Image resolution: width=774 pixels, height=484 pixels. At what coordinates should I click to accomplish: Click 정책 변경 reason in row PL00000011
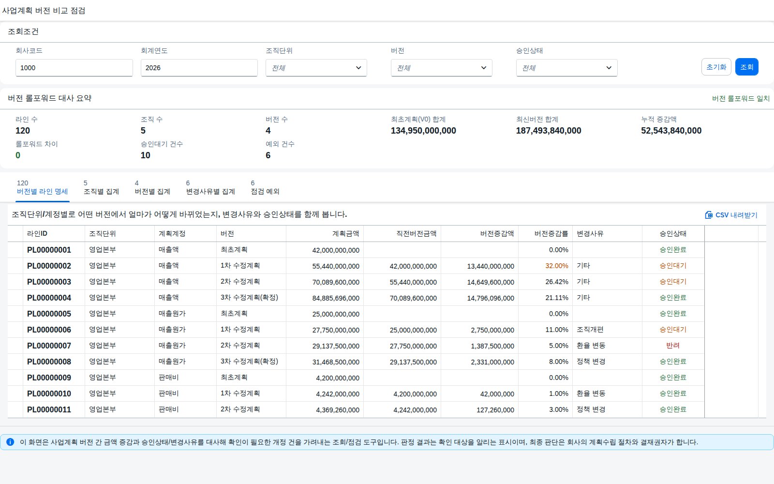tap(591, 409)
